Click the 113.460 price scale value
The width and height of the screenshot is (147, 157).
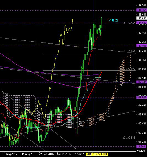[142, 33]
